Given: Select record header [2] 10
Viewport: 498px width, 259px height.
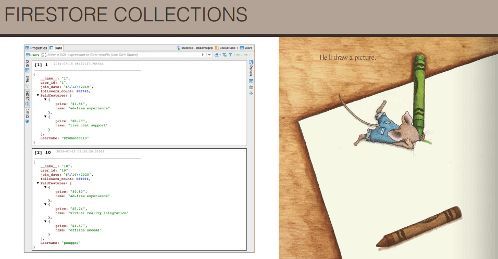Looking at the screenshot, I should click(x=43, y=152).
